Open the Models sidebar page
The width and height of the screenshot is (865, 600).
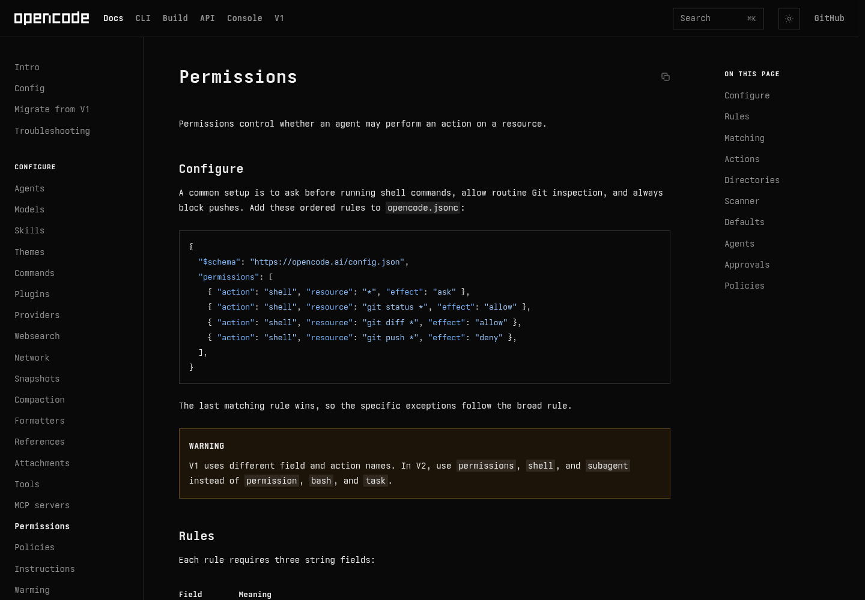[x=29, y=209]
